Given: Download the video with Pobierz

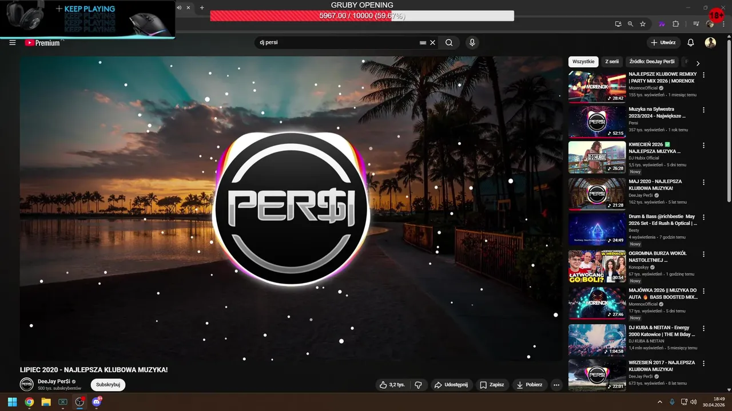Looking at the screenshot, I should click(x=530, y=385).
